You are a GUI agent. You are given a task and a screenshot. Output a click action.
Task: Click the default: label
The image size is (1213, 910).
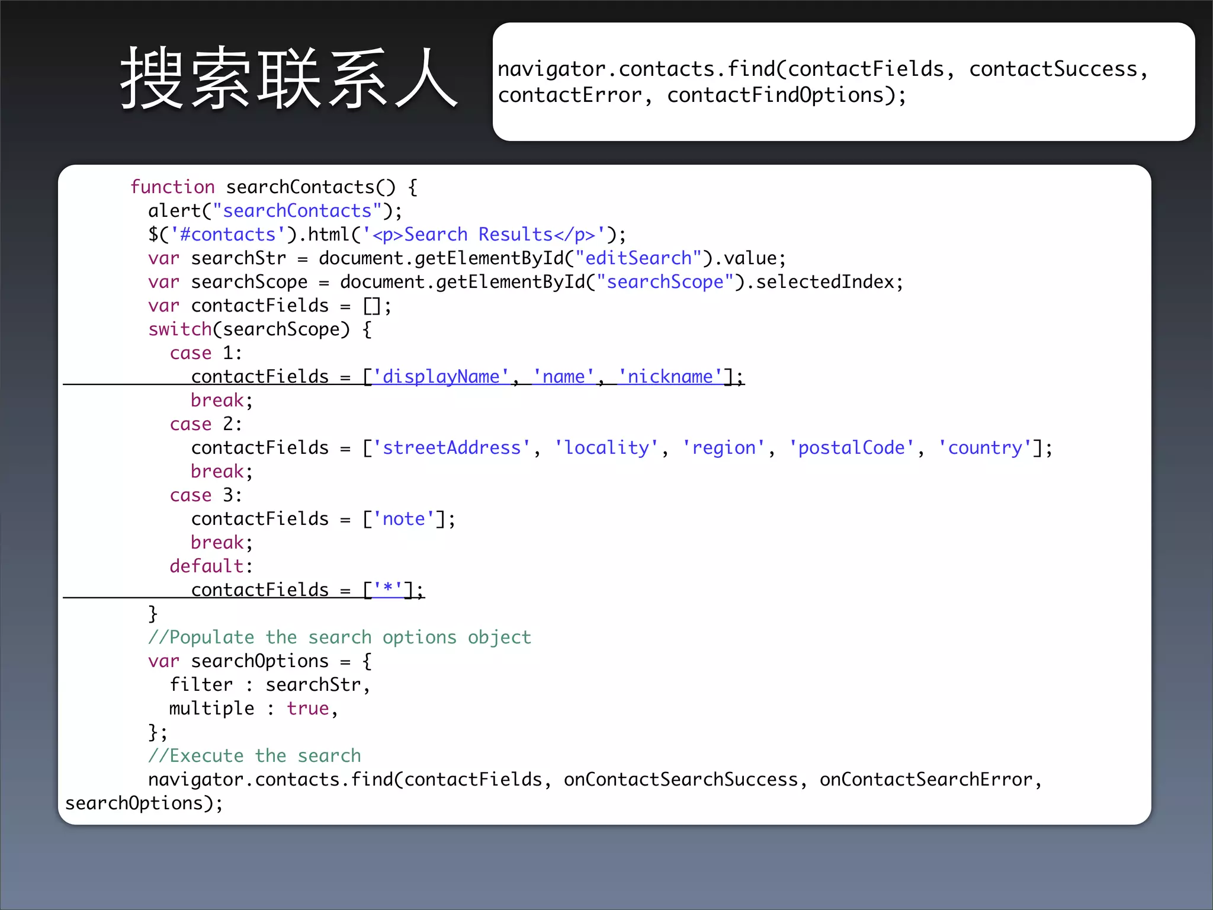coord(211,566)
